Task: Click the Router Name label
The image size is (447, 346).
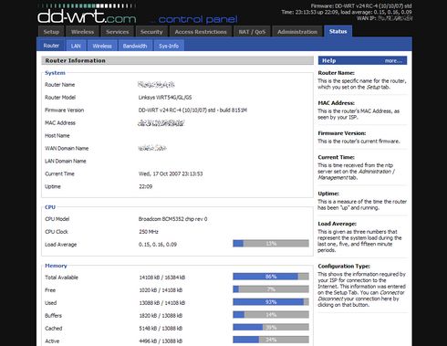Action: [x=60, y=85]
